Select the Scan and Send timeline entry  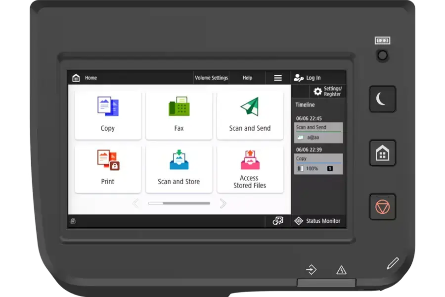coord(318,133)
